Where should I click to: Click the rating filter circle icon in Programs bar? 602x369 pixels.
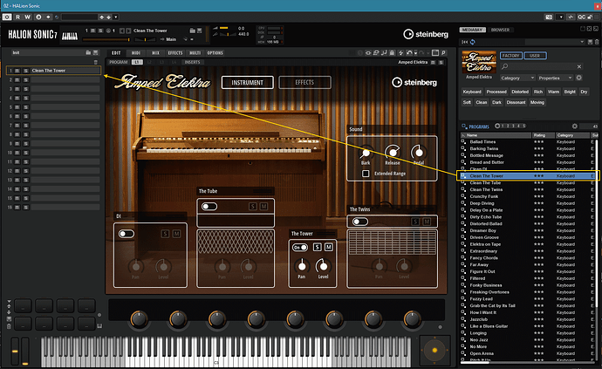click(x=497, y=126)
